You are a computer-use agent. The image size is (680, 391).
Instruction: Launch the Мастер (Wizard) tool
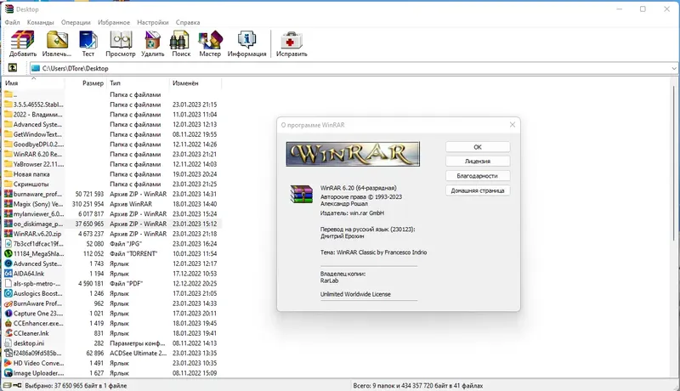click(210, 44)
